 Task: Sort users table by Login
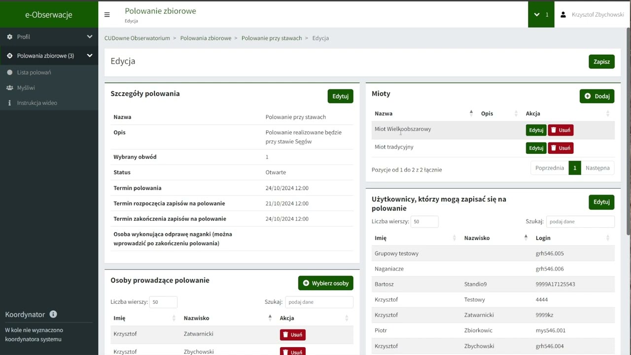coord(574,238)
